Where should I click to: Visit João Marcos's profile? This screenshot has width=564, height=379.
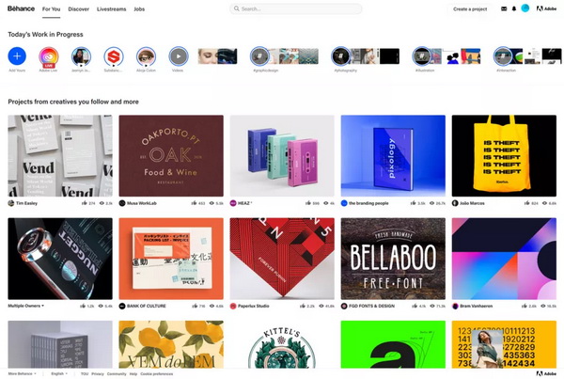pos(472,203)
